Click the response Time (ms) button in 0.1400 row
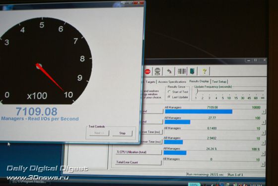 point(152,132)
